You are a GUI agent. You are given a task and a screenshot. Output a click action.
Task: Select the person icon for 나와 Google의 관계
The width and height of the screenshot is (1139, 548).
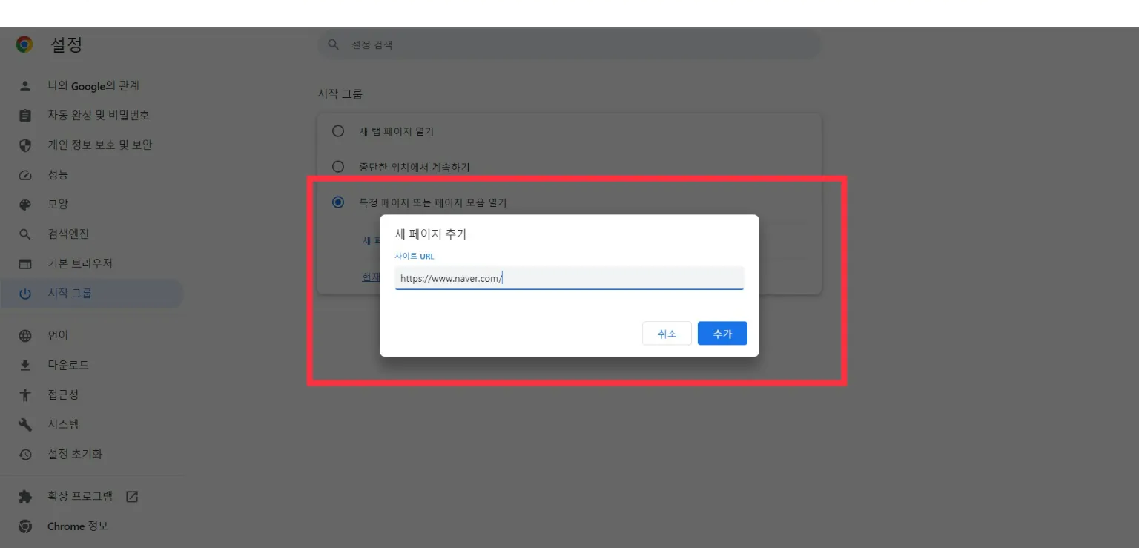pos(24,85)
